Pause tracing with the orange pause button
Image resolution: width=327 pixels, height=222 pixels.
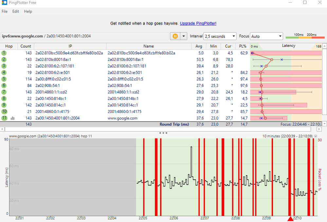coord(175,36)
